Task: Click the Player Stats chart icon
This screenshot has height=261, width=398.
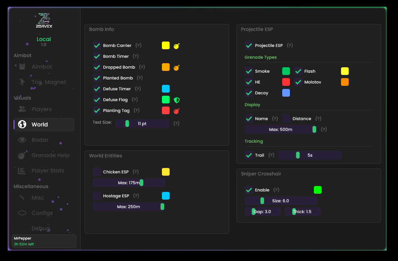Action: [22, 171]
